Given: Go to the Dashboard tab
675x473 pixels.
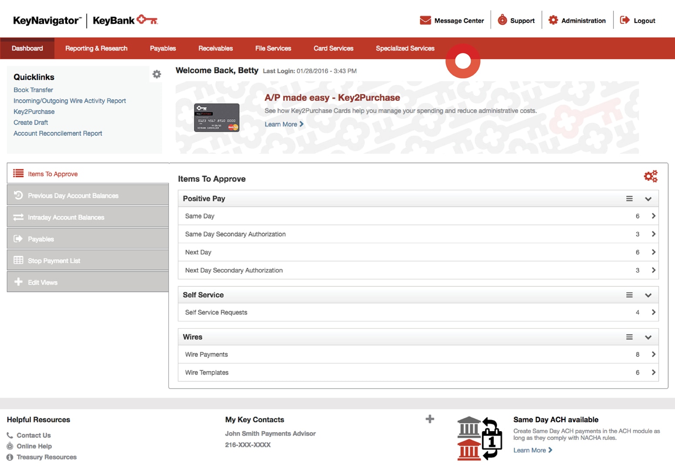Looking at the screenshot, I should click(x=27, y=48).
